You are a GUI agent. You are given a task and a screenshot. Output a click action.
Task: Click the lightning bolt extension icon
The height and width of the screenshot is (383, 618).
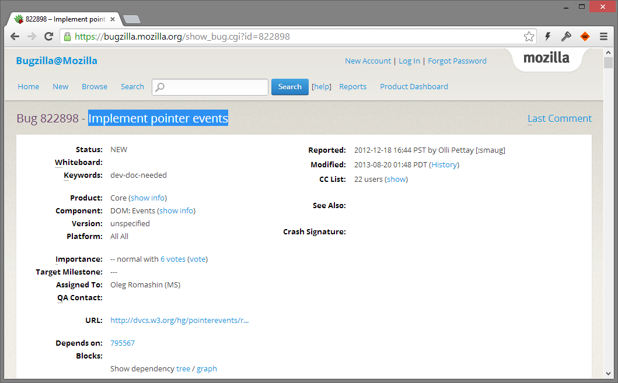click(547, 37)
